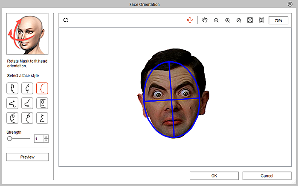Viewport: 298px width, 186px height.
Task: Choose the second face style in top row
Action: (27, 88)
